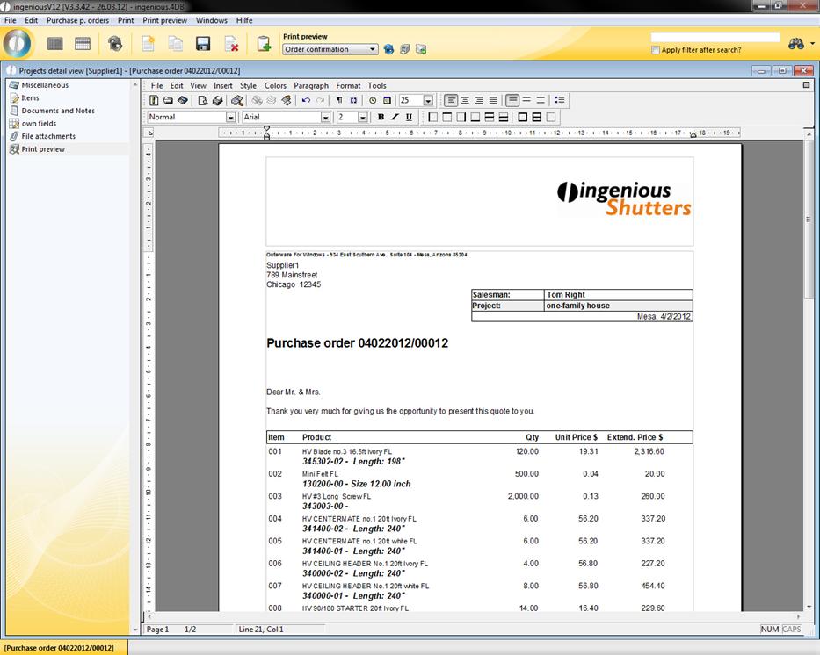Open the 'Order confirmation' print preview dropdown
Image resolution: width=820 pixels, height=655 pixels.
click(374, 50)
